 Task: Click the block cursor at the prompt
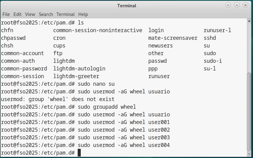click(x=79, y=153)
